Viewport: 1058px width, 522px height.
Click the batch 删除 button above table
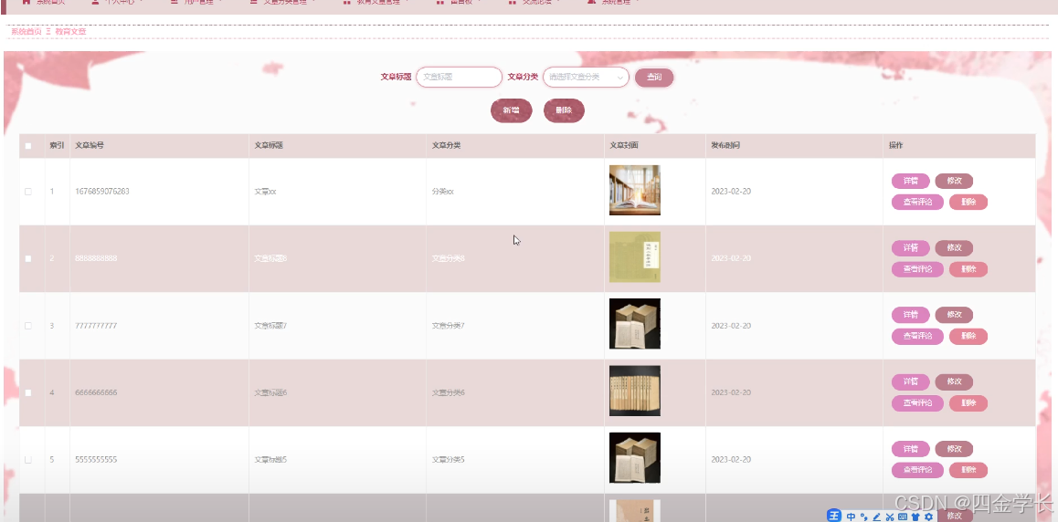564,110
